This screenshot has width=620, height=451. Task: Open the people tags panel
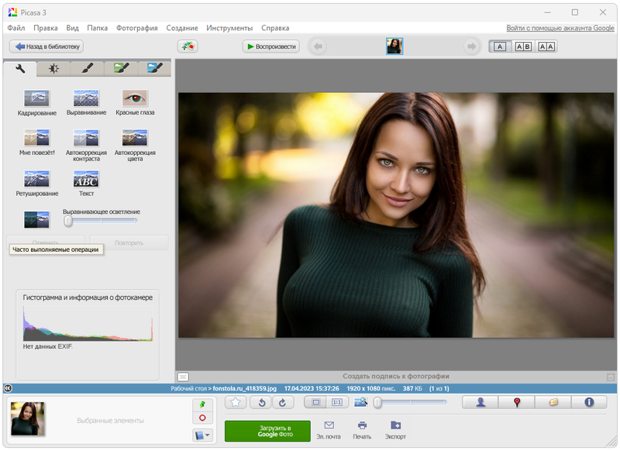[480, 402]
